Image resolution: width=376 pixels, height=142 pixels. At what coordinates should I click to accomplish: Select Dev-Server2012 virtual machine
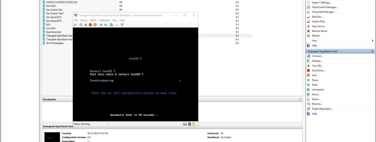click(x=54, y=17)
